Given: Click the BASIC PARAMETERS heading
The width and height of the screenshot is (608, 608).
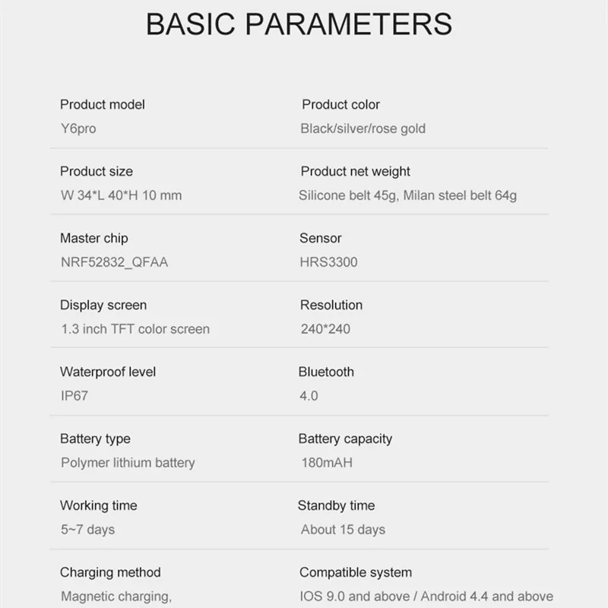Looking at the screenshot, I should (299, 24).
